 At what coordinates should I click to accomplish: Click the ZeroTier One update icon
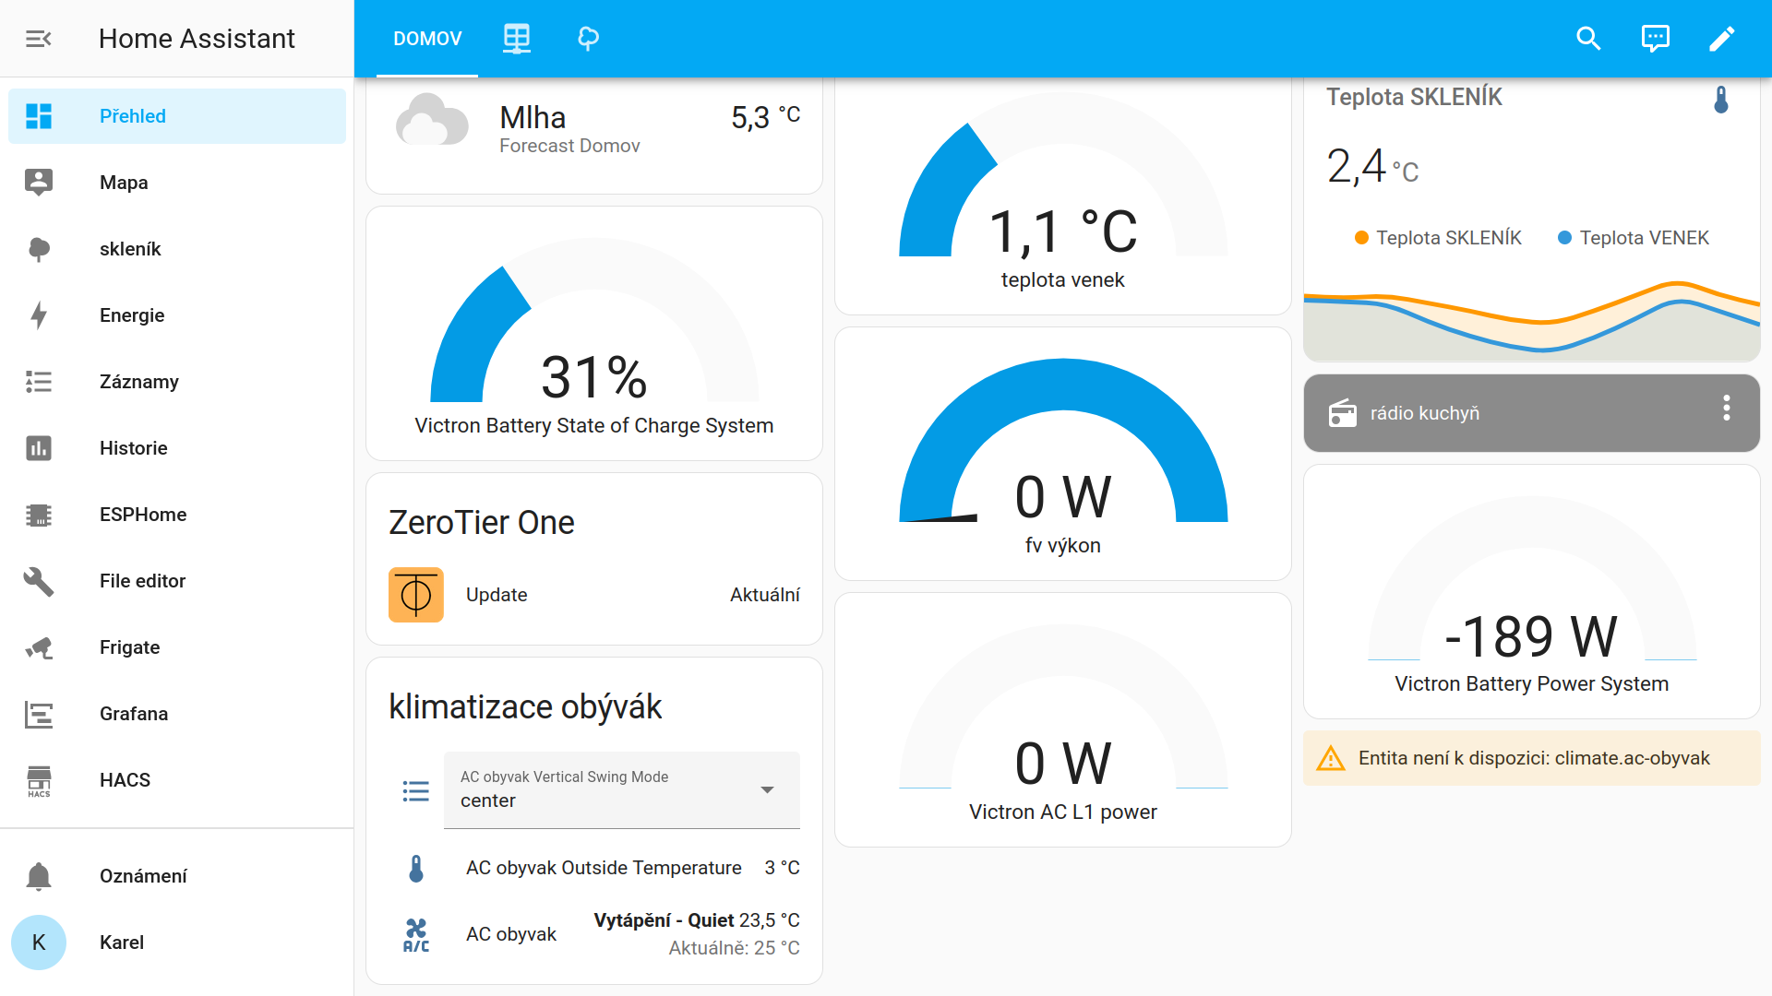[416, 595]
